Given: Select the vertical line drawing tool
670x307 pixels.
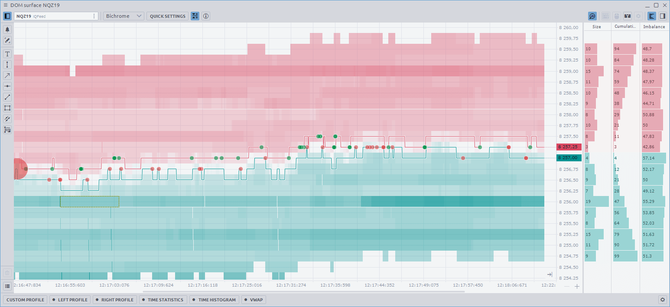Looking at the screenshot, I should point(7,64).
